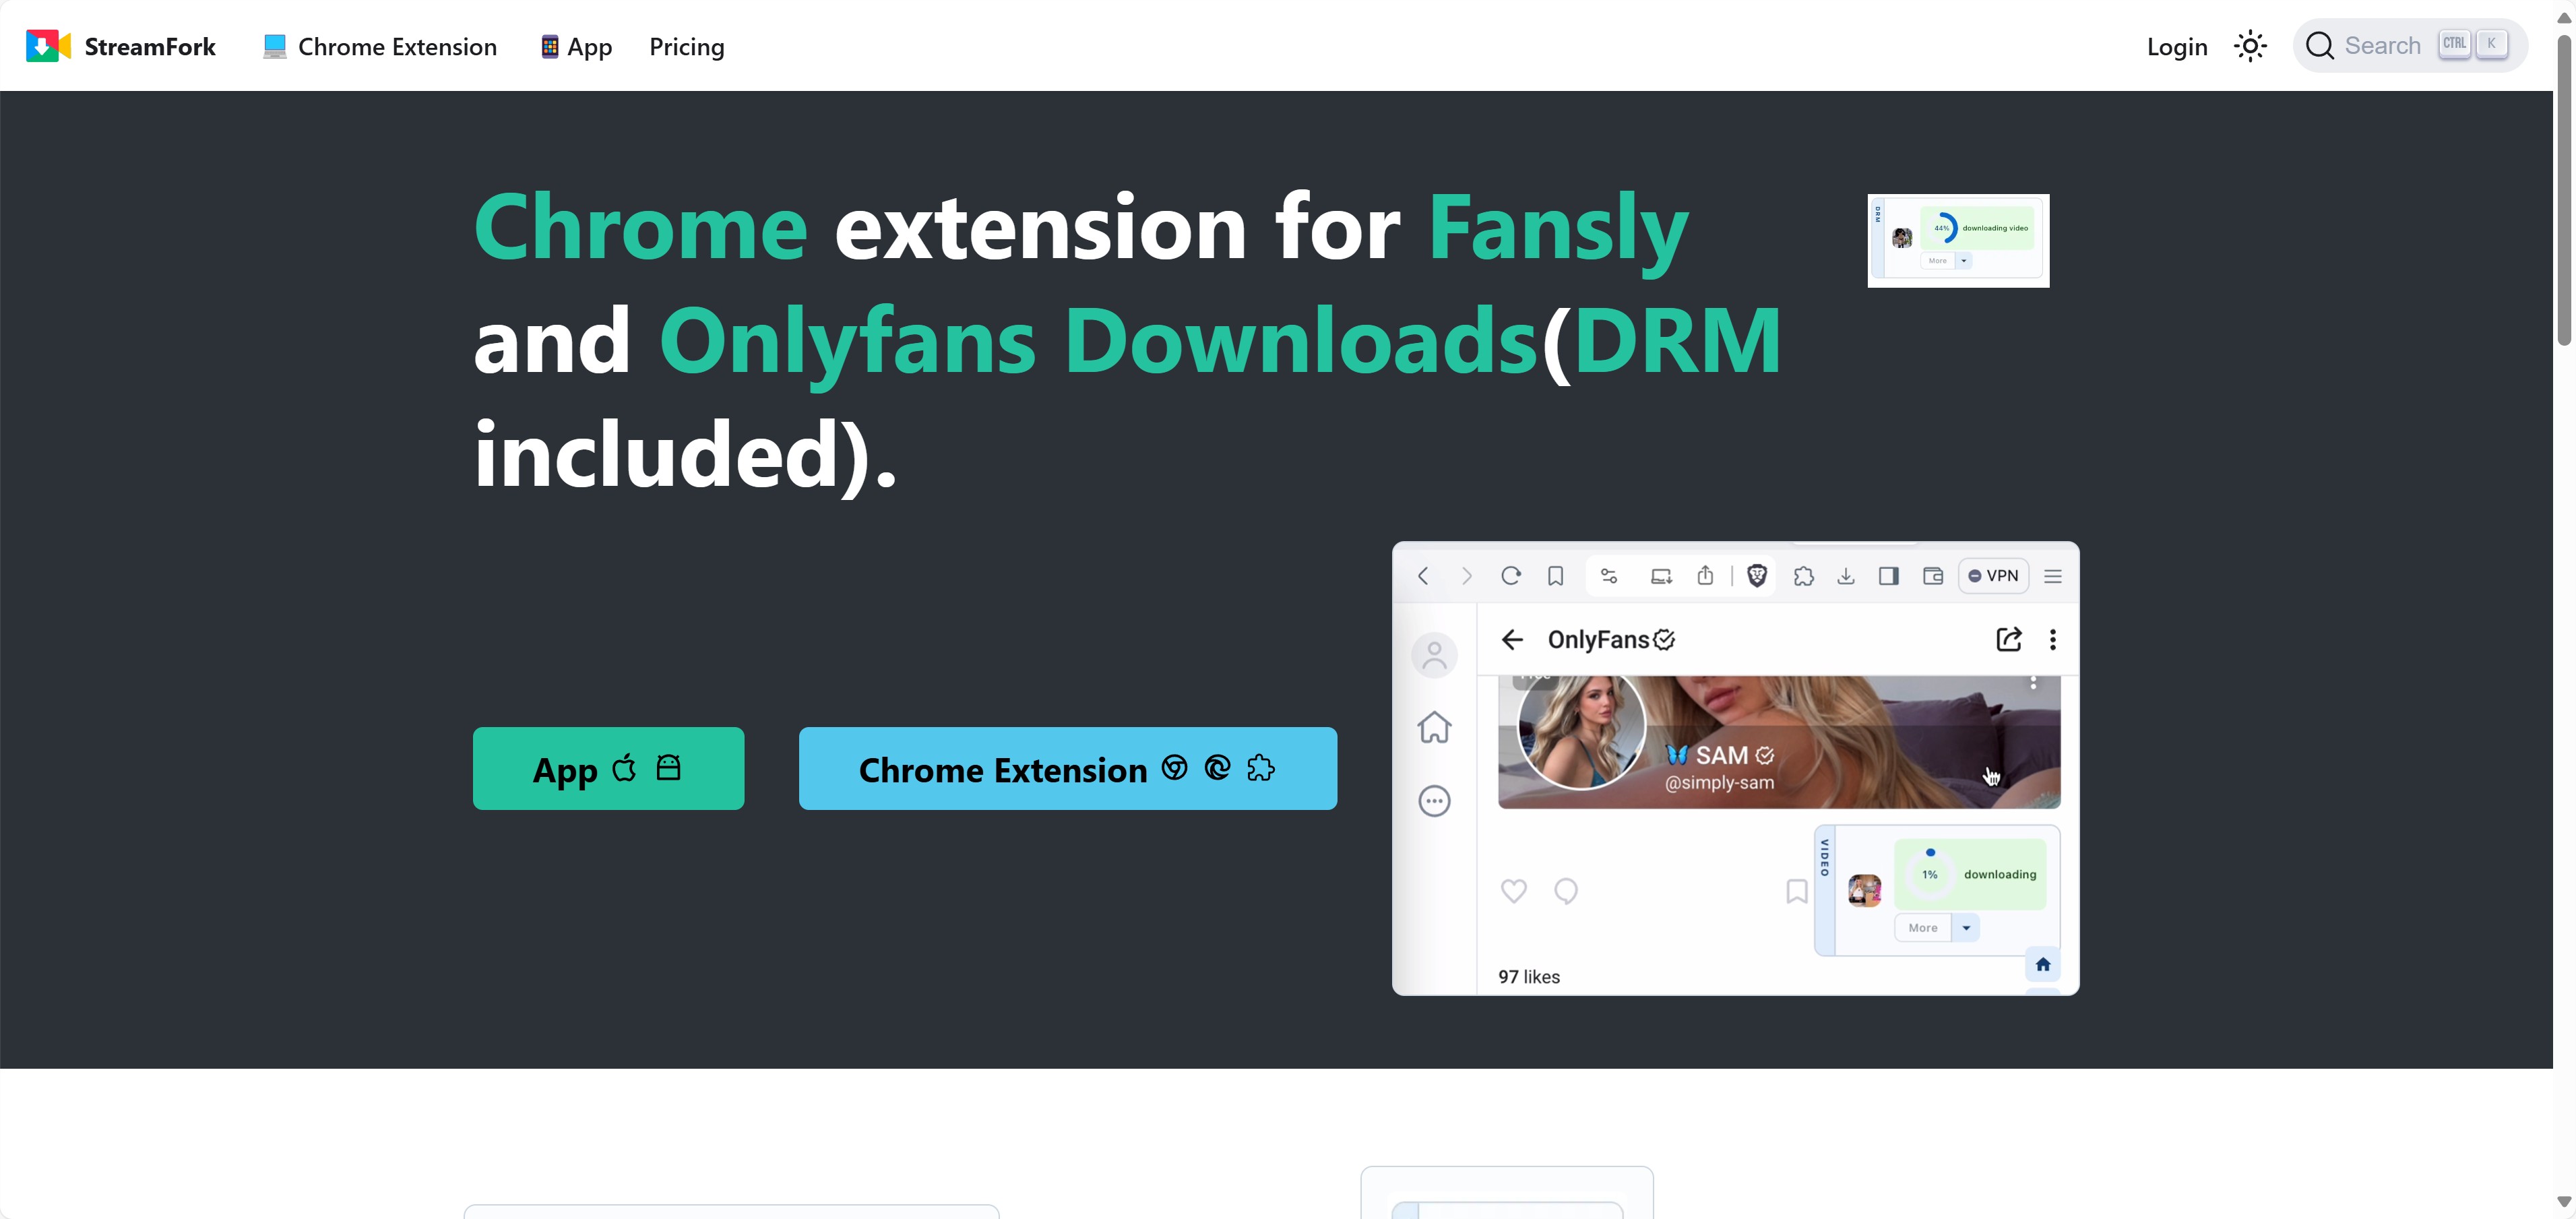This screenshot has height=1219, width=2576.
Task: Open the App nav menu item
Action: click(576, 47)
